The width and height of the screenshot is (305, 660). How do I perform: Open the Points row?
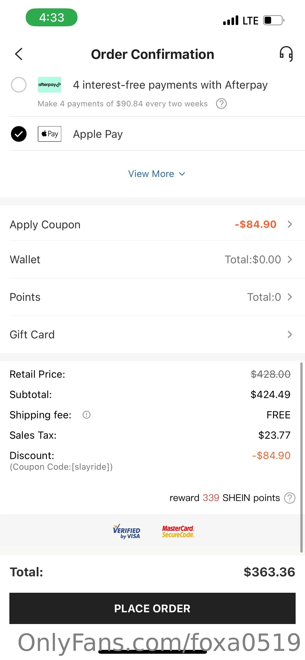[152, 297]
